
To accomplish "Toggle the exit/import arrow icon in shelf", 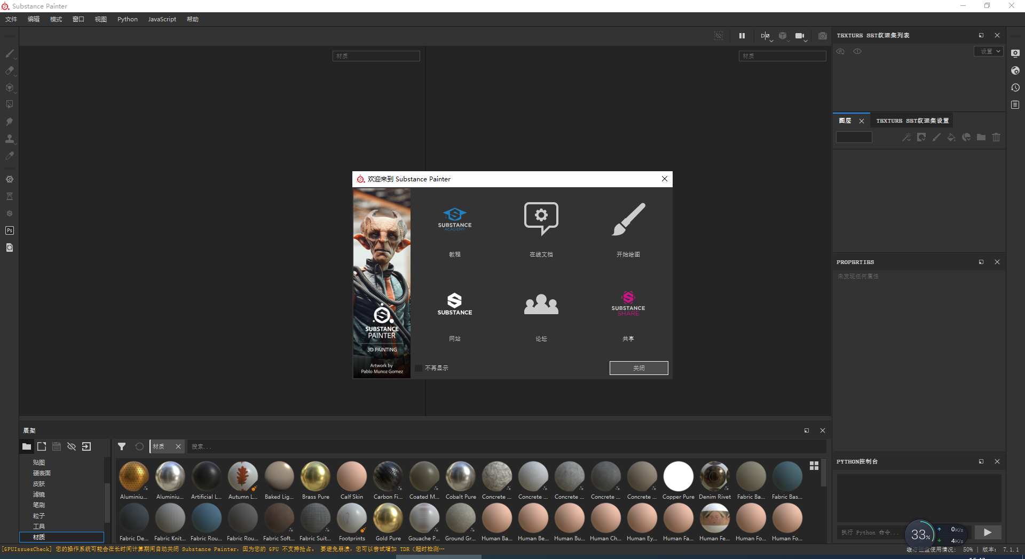I will [x=86, y=446].
